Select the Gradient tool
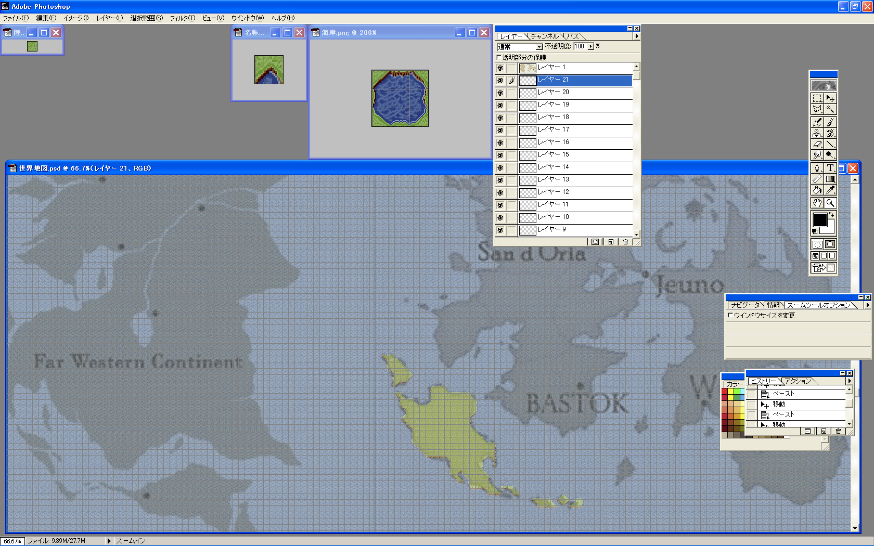This screenshot has height=546, width=874. point(830,179)
